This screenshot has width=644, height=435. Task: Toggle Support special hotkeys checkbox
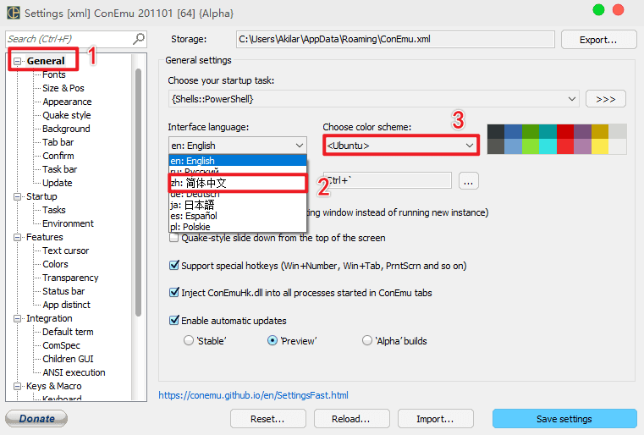click(174, 266)
